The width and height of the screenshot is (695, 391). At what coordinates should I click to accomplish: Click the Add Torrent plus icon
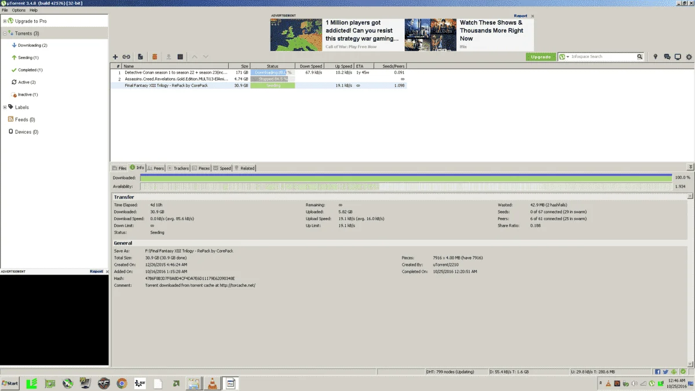point(115,57)
